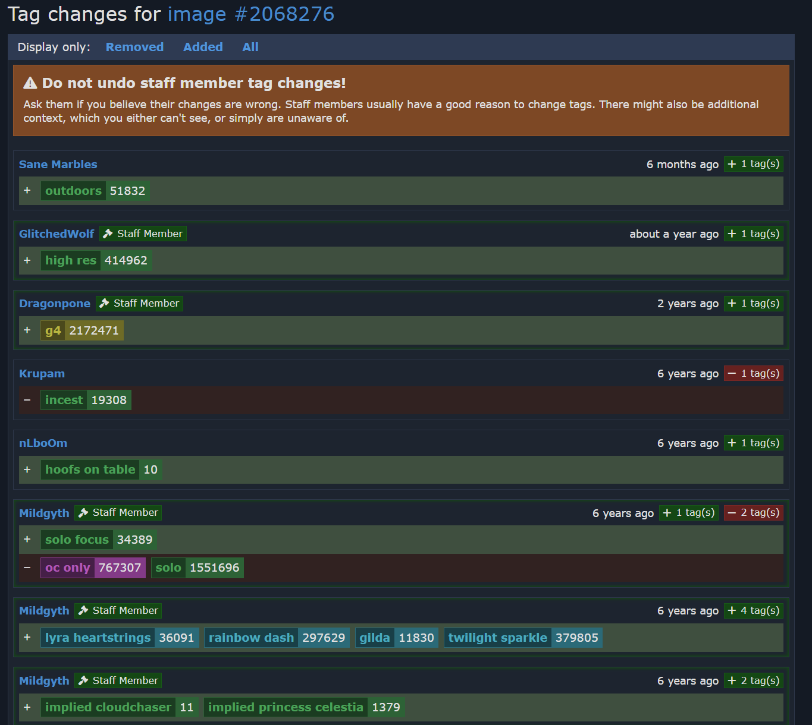Viewport: 812px width, 725px height.
Task: Click the implied princess celestia tag
Action: point(286,707)
